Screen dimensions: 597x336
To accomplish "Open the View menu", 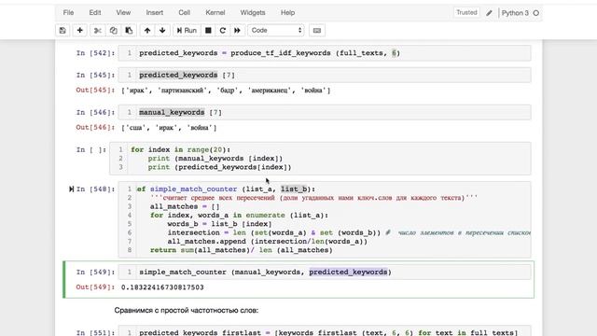I will tap(123, 12).
